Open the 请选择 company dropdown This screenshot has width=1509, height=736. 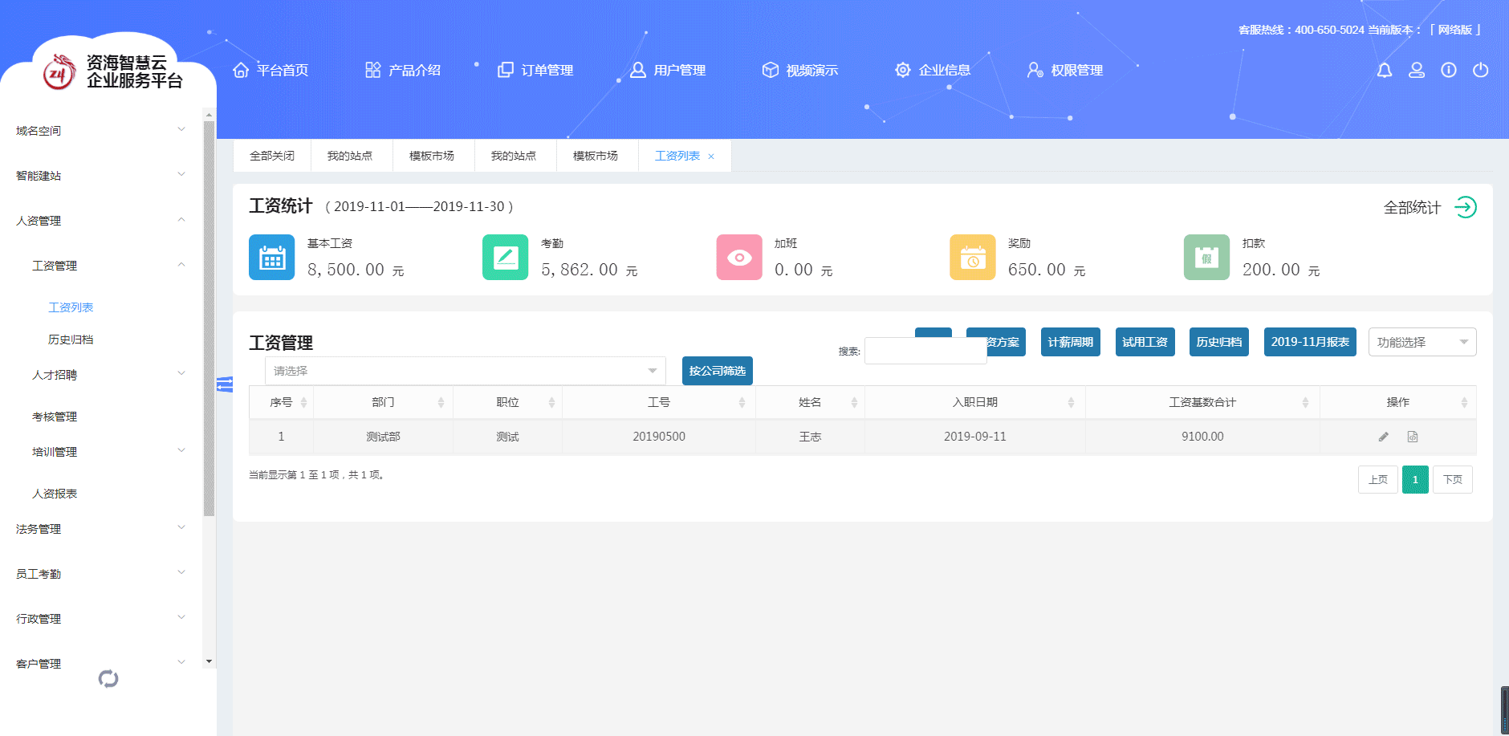[x=465, y=371]
